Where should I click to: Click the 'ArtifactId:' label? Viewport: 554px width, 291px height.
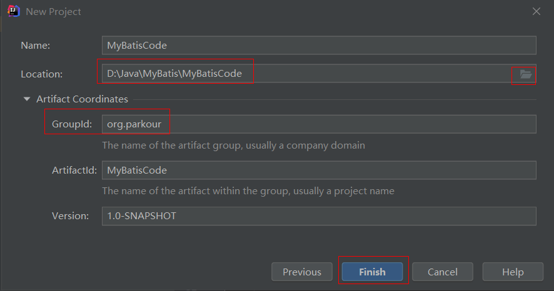click(74, 170)
